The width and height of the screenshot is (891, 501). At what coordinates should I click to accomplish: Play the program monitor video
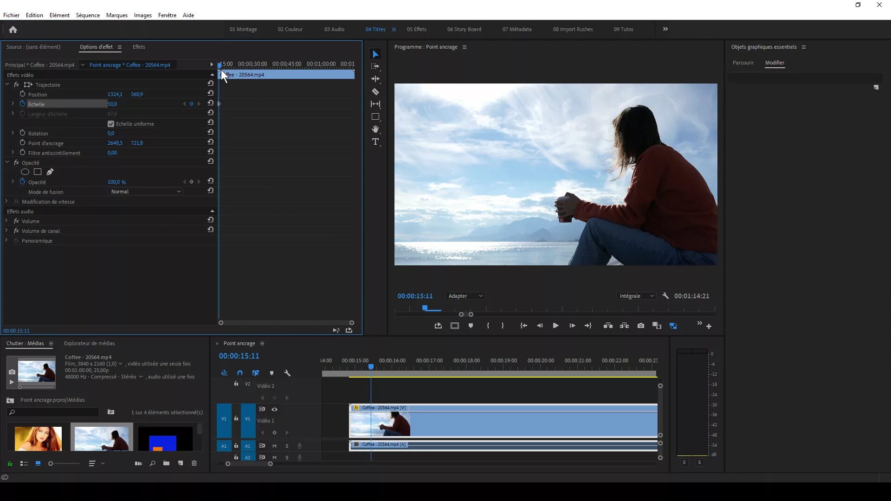(555, 326)
